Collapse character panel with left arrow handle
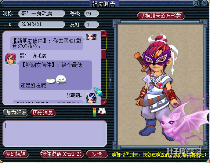This screenshot has width=210, height=163. [111, 80]
